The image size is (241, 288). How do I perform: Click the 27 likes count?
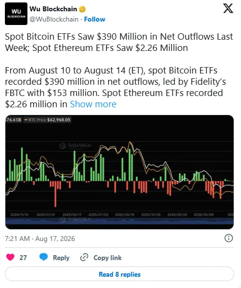coord(23,258)
